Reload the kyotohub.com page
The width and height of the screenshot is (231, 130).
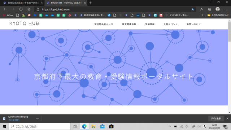point(21,9)
